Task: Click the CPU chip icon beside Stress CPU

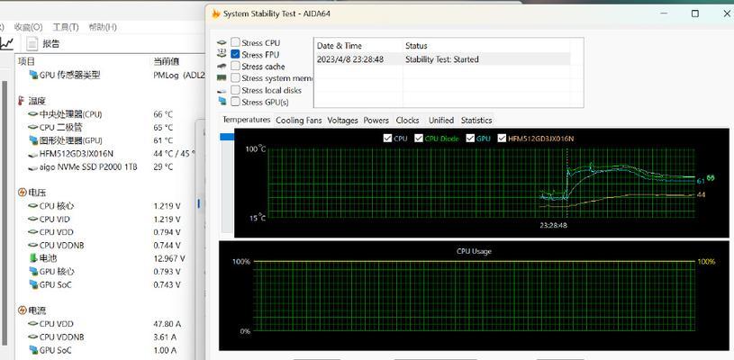Action: tap(222, 42)
